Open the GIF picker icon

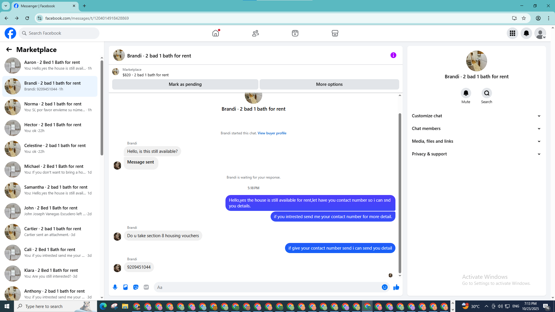coord(146,287)
